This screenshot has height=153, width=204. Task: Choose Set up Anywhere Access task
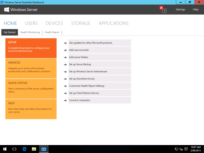click(x=81, y=79)
